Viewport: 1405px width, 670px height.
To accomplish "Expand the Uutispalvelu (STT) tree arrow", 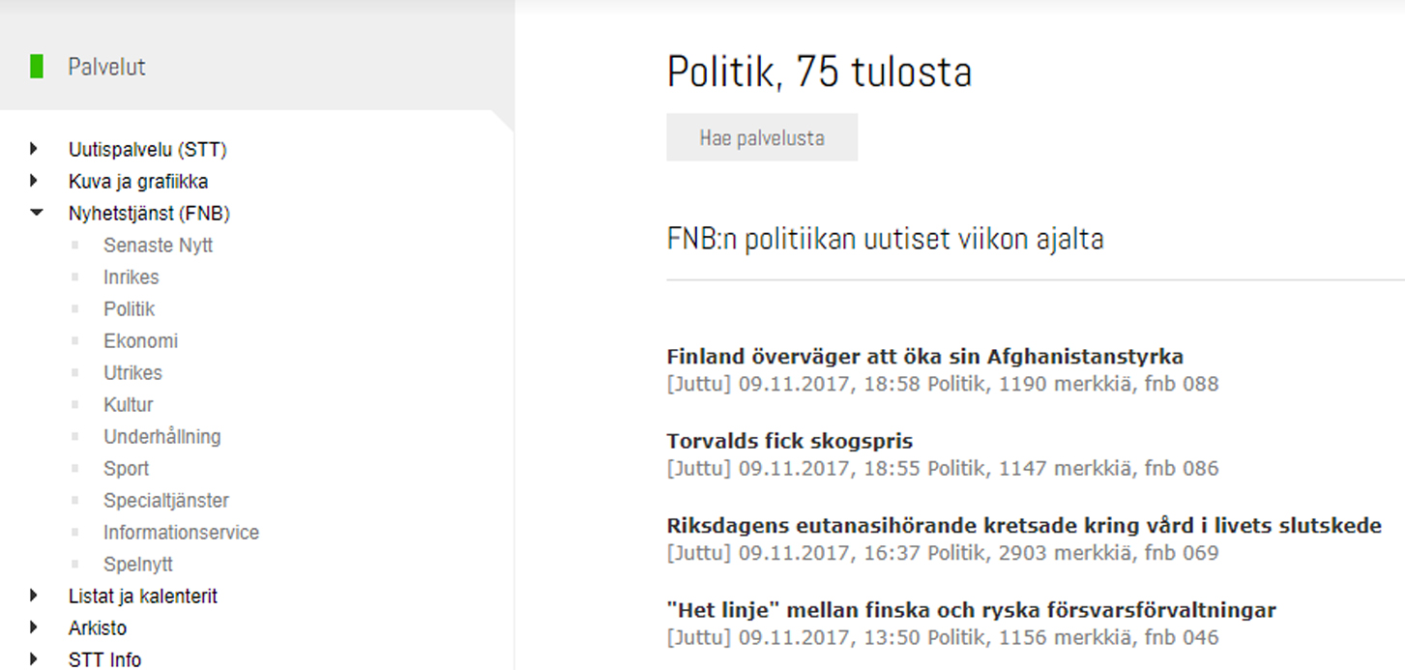I will coord(35,149).
